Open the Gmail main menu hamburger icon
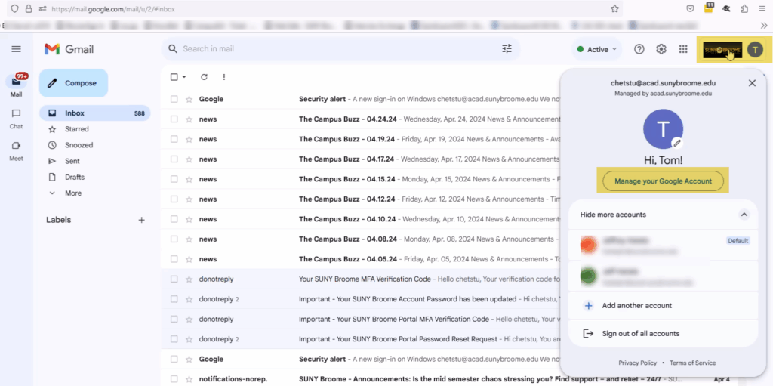This screenshot has height=386, width=773. [17, 49]
